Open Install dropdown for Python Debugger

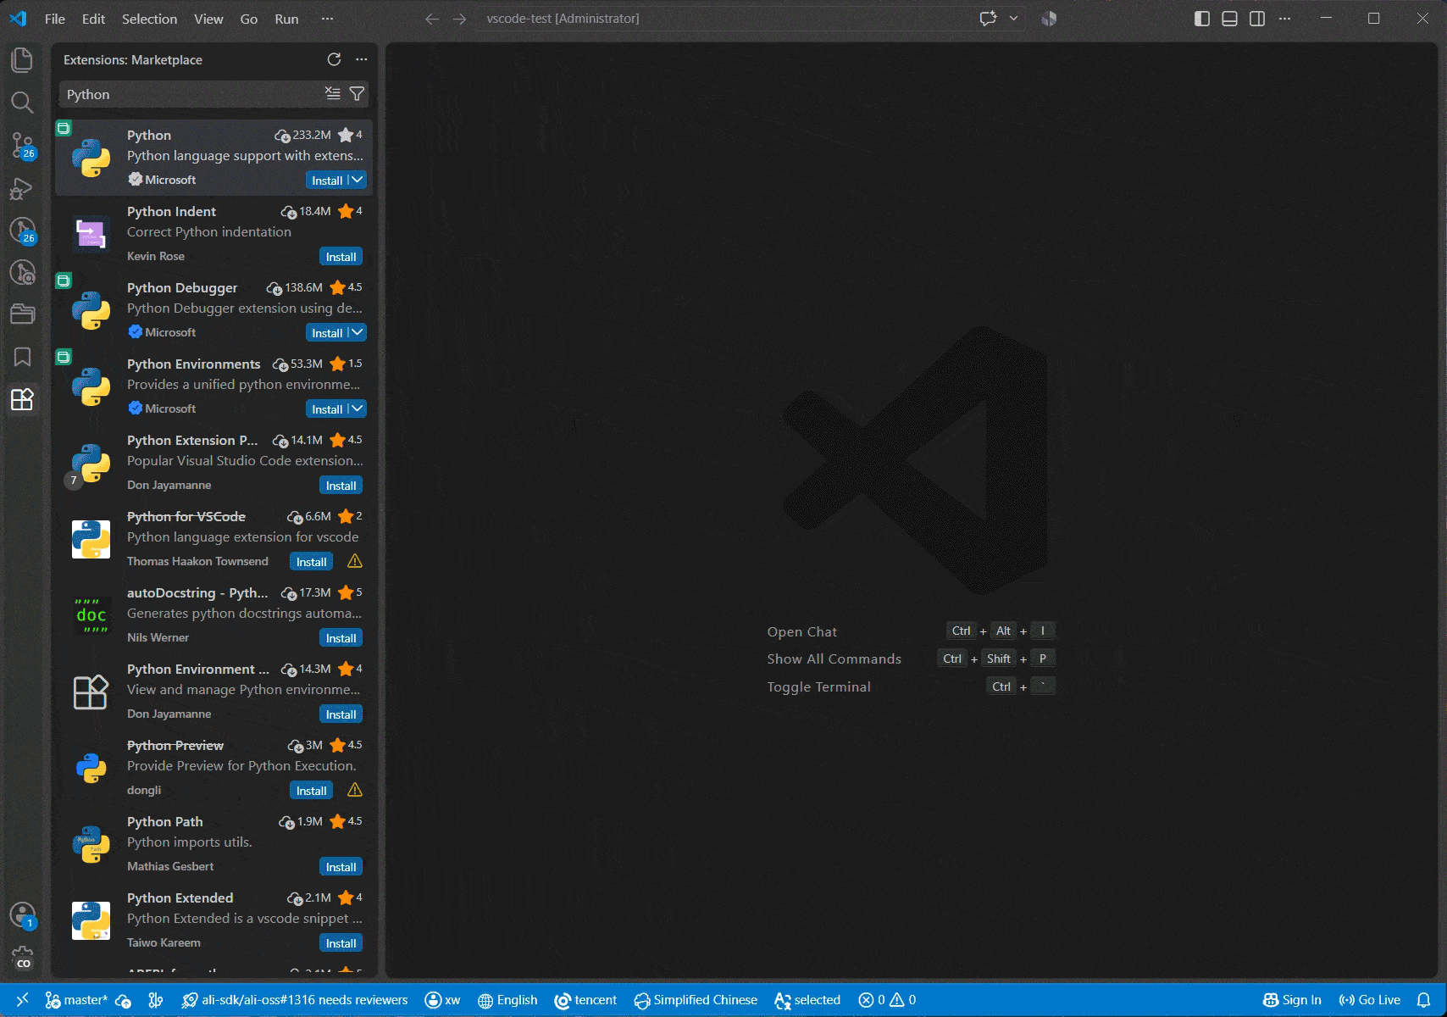point(358,333)
